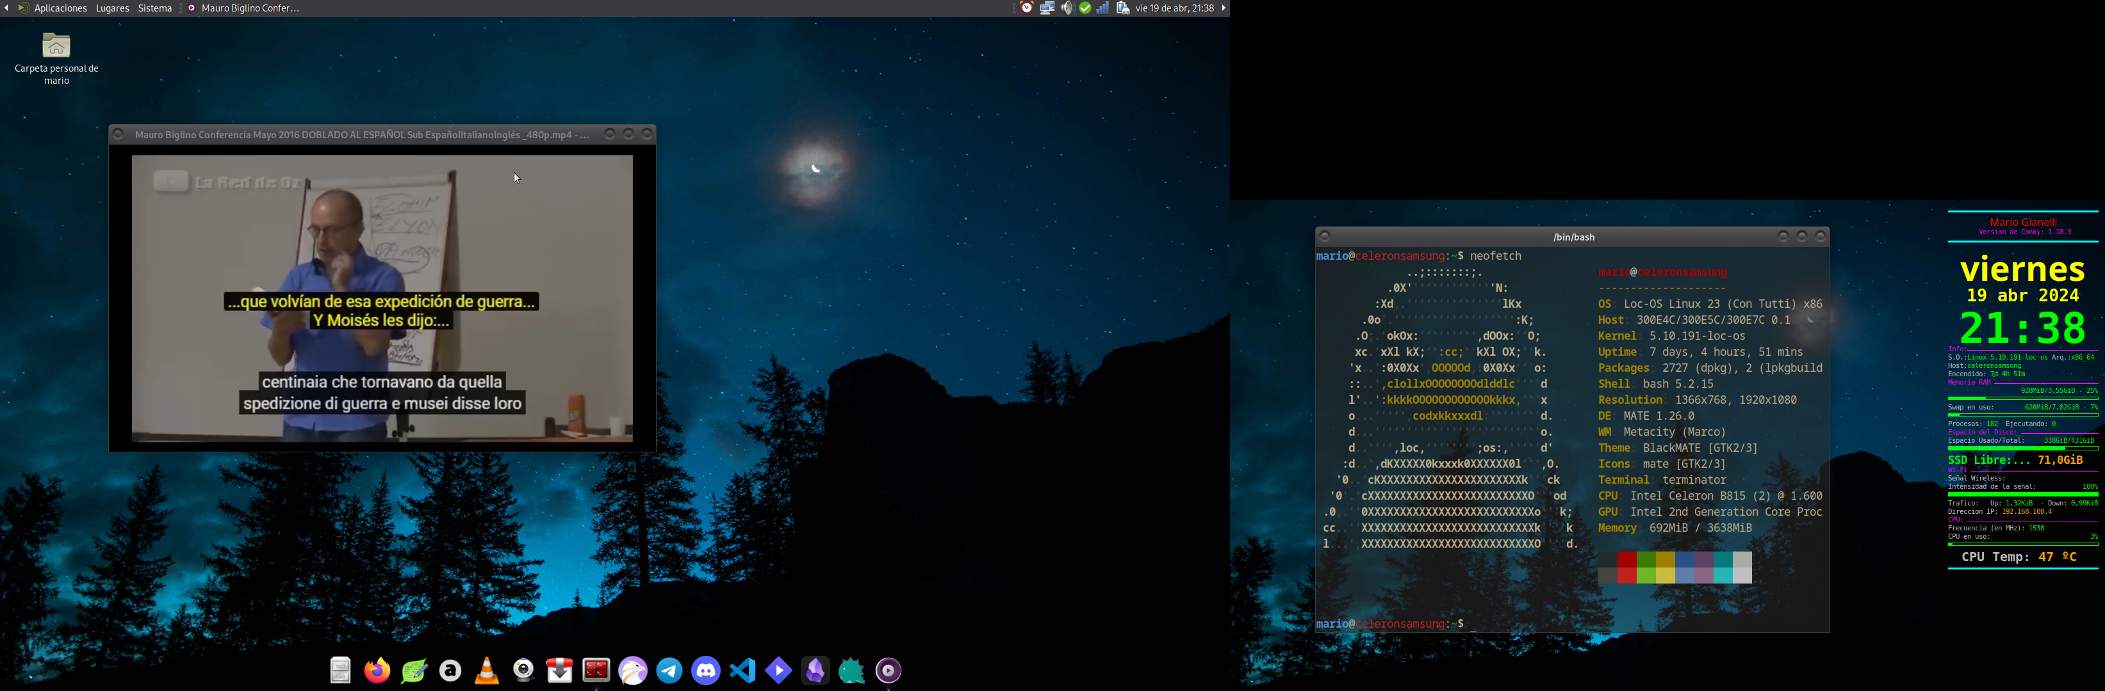The height and width of the screenshot is (691, 2105).
Task: Click the volume speaker tray icon
Action: (x=1067, y=8)
